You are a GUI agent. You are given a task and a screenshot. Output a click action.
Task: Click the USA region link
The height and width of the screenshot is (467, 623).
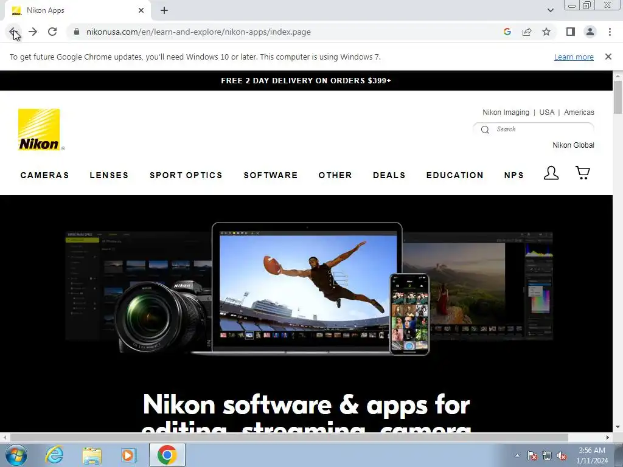tap(547, 112)
